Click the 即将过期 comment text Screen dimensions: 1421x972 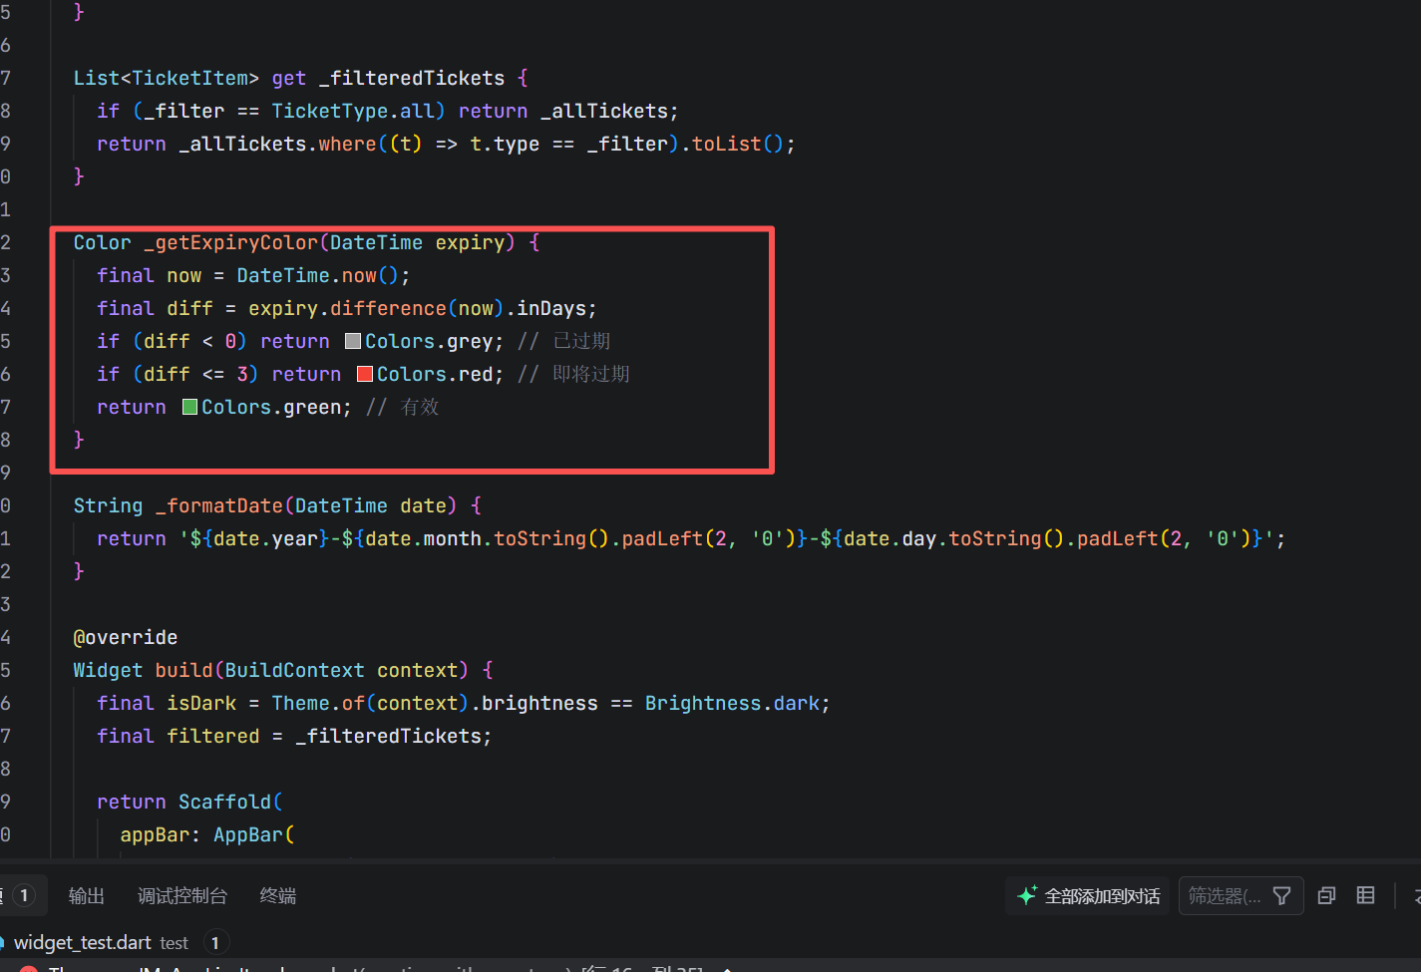point(591,375)
